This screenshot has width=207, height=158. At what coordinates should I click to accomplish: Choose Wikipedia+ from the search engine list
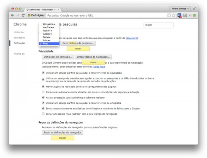pyautogui.click(x=49, y=24)
